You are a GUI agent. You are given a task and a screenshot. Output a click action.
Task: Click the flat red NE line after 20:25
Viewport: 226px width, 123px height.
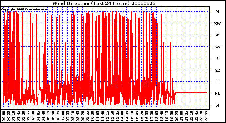191,92
